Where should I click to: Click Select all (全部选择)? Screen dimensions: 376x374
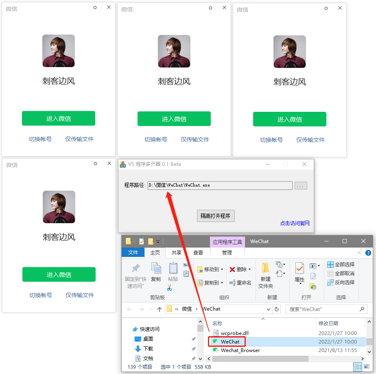pos(341,265)
